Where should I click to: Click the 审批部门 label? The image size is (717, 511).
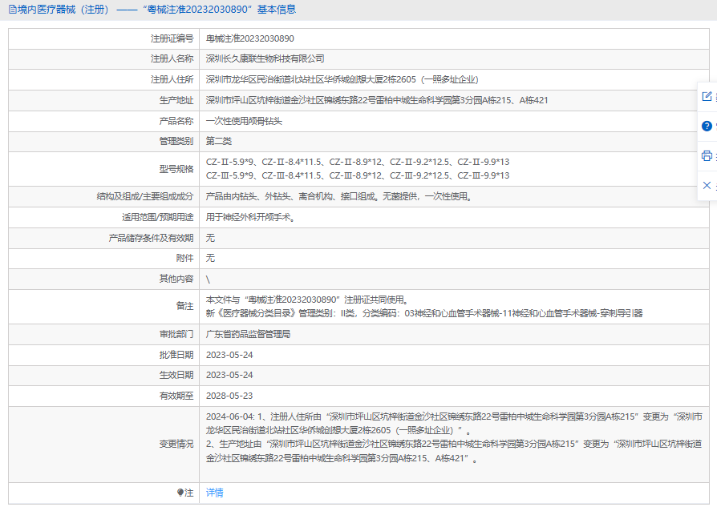click(x=176, y=334)
